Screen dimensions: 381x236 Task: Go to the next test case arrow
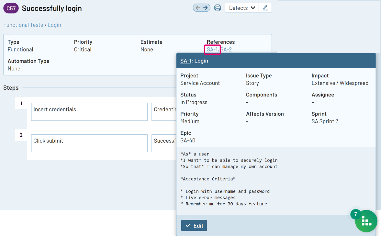click(x=206, y=8)
